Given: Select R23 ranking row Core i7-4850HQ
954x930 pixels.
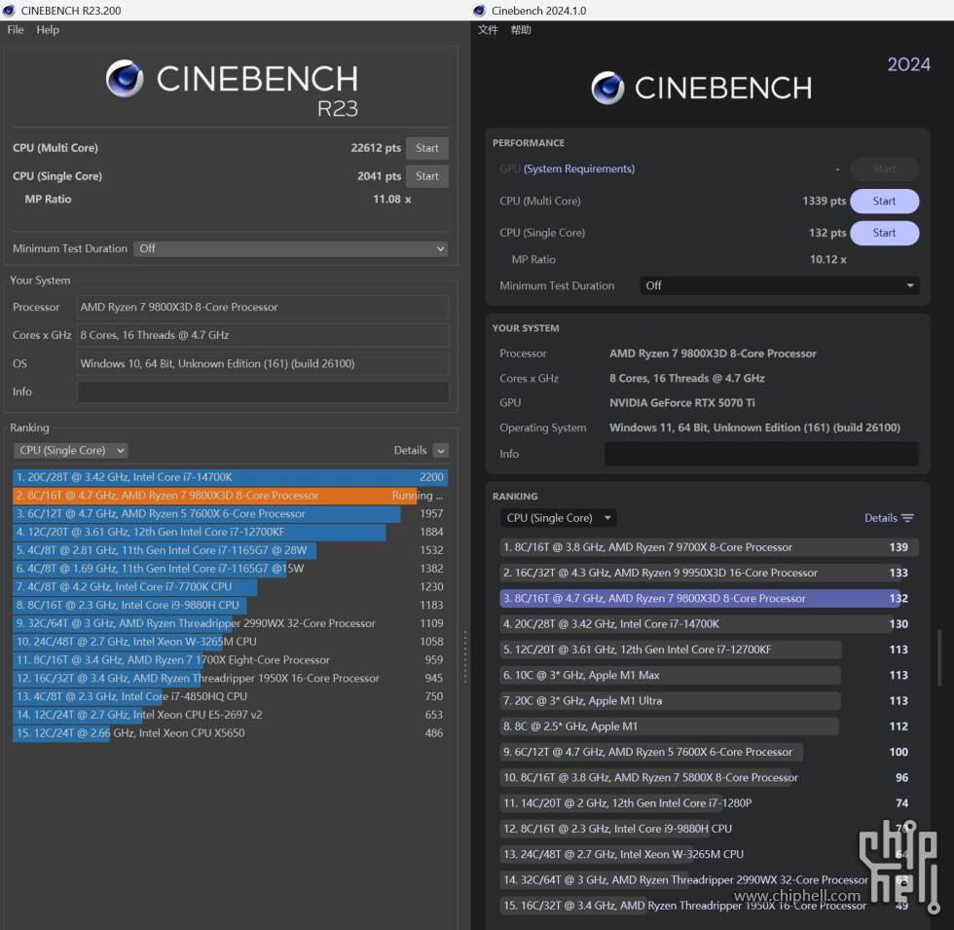Looking at the screenshot, I should 230,696.
